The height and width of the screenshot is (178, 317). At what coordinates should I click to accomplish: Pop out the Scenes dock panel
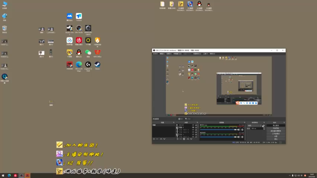(174, 123)
